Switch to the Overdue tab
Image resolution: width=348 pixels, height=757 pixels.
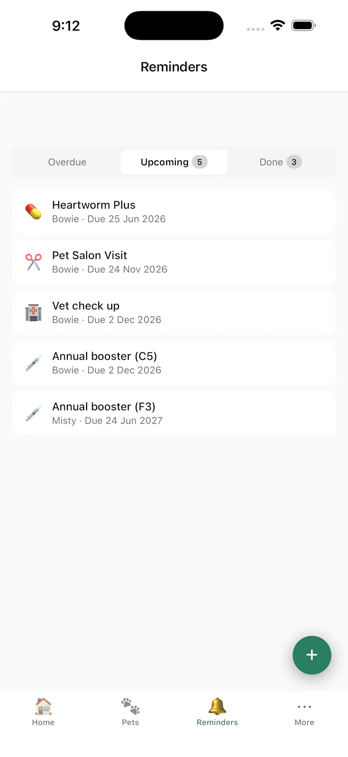(67, 162)
